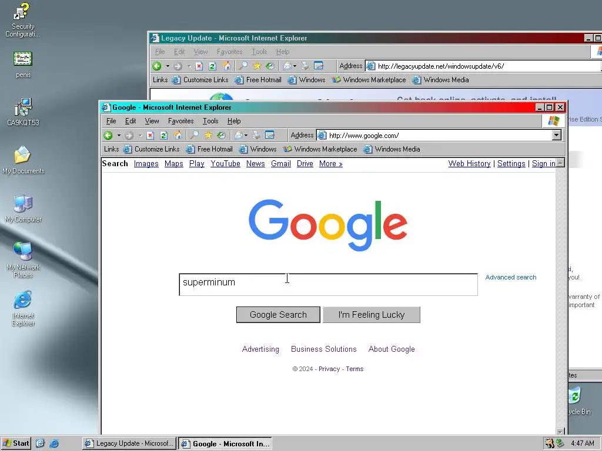Select Security Configuration desktop icon

[23, 20]
